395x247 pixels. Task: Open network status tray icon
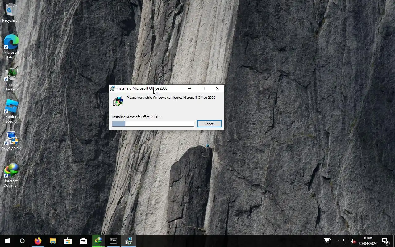[x=346, y=241]
